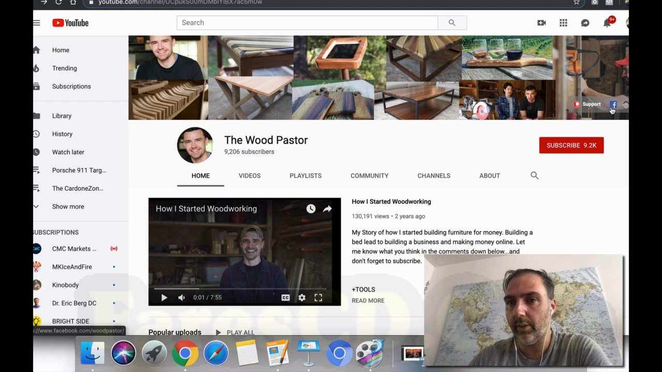Image resolution: width=662 pixels, height=372 pixels.
Task: Open the messages share bubble icon
Action: click(x=585, y=23)
